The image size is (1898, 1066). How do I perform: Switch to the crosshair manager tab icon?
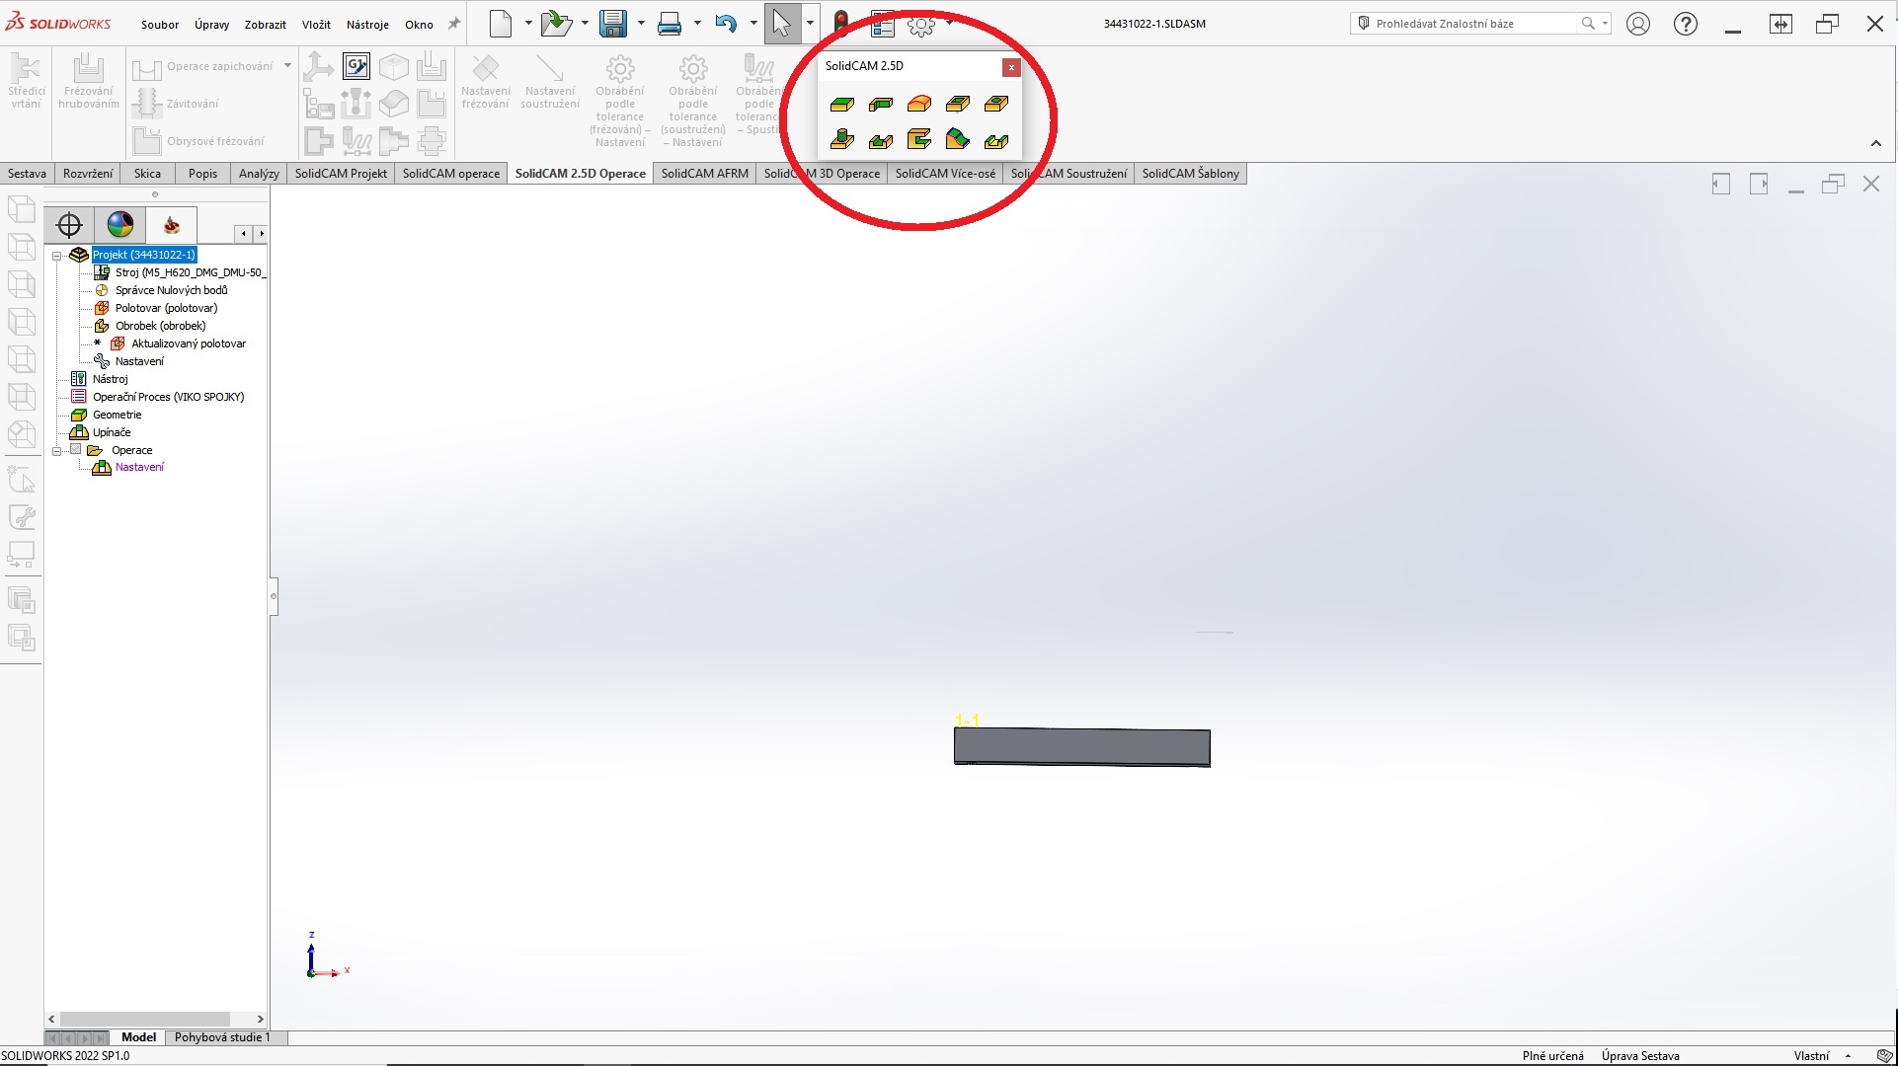tap(69, 225)
